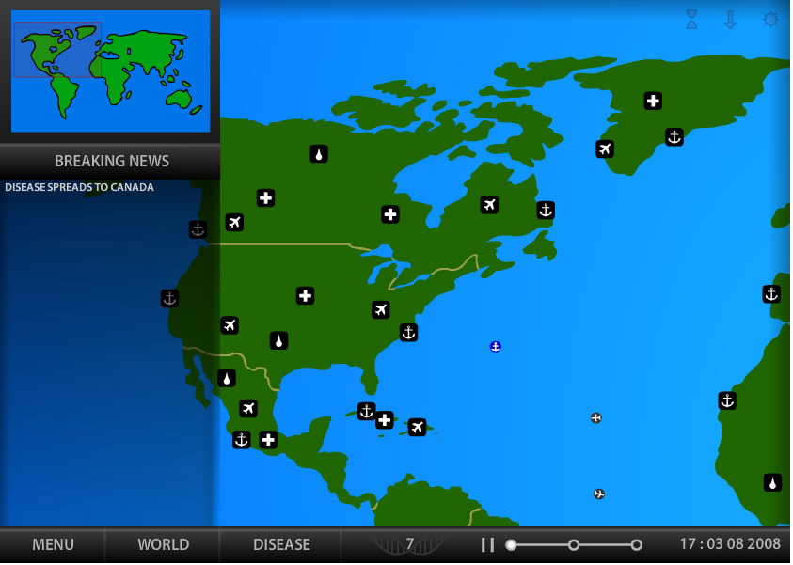Pause the game with the pause button
Viewport: 793px width, 565px height.
tap(488, 544)
